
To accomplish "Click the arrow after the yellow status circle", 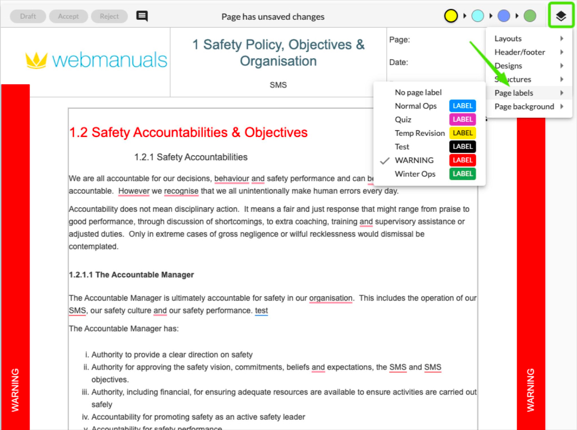I will coord(465,16).
